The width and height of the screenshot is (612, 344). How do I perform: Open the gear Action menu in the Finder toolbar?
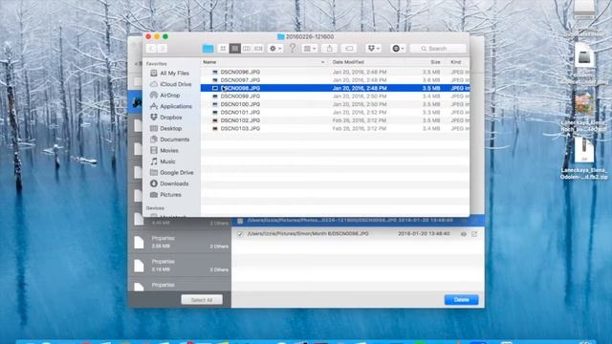tap(275, 49)
